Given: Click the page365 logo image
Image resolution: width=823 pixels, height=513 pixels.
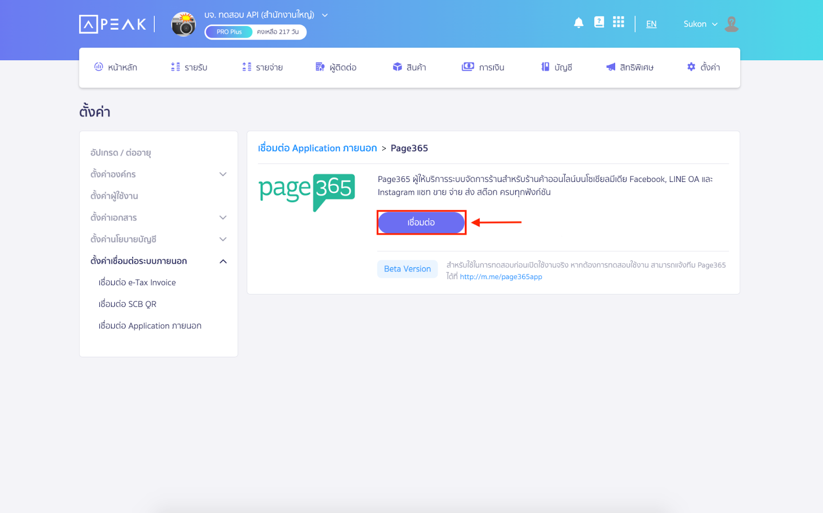Looking at the screenshot, I should tap(307, 192).
